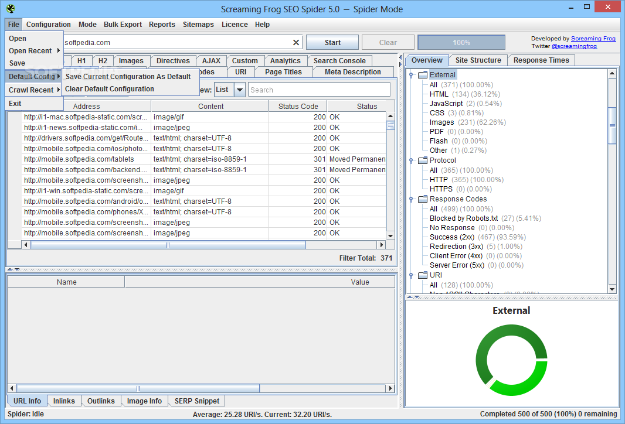Open the Bulk Export menu

123,24
